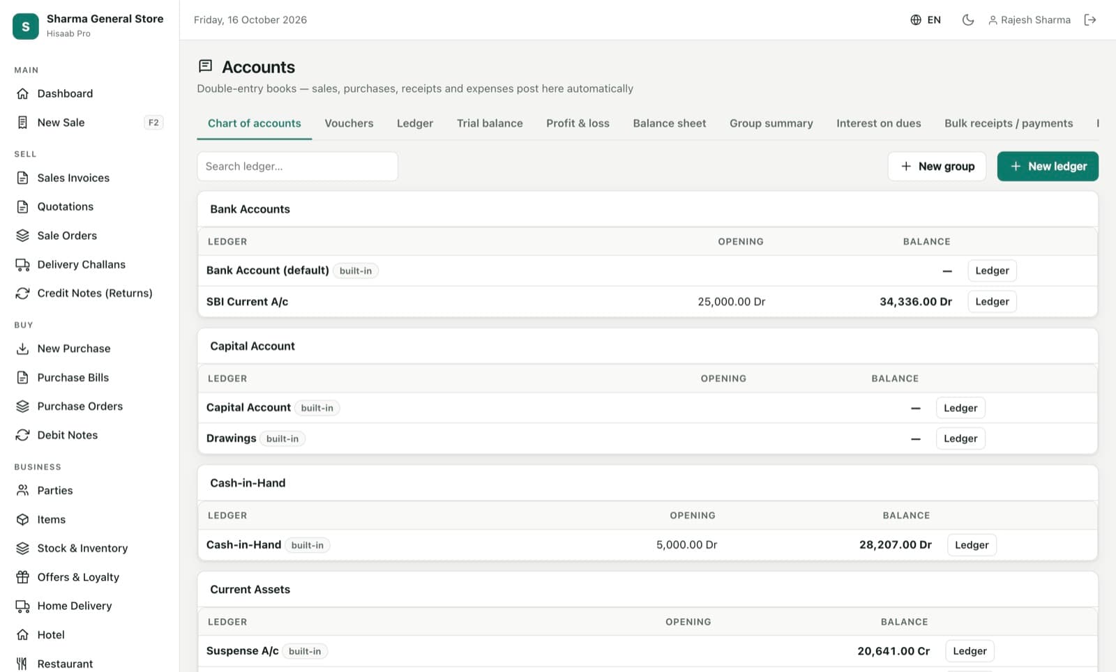This screenshot has width=1116, height=672.
Task: Open Ledger for Cash-in-Hand row
Action: (972, 545)
